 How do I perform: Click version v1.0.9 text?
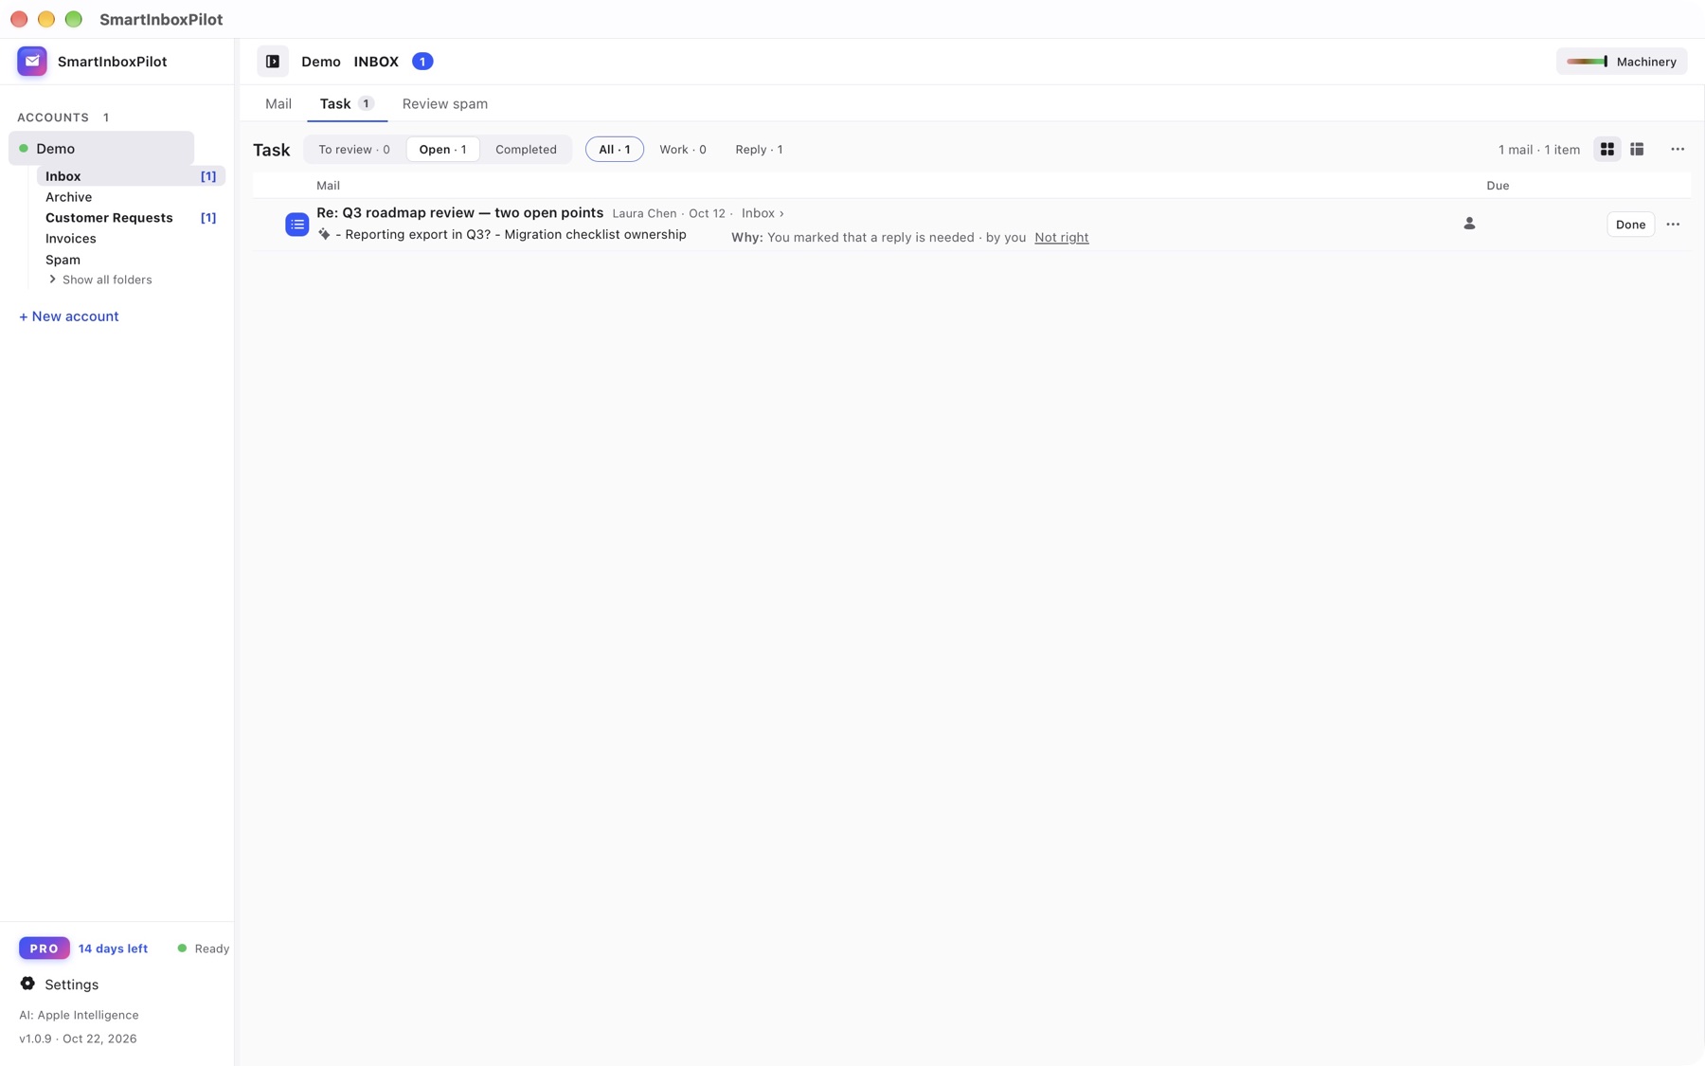pos(35,1039)
